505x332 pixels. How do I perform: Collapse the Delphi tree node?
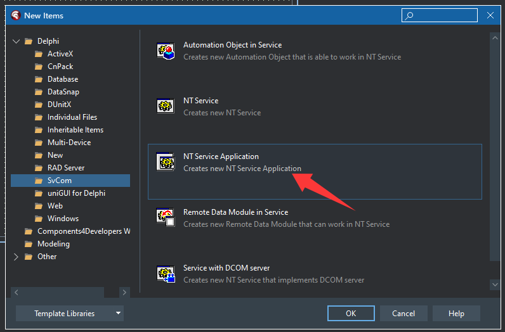(x=16, y=41)
